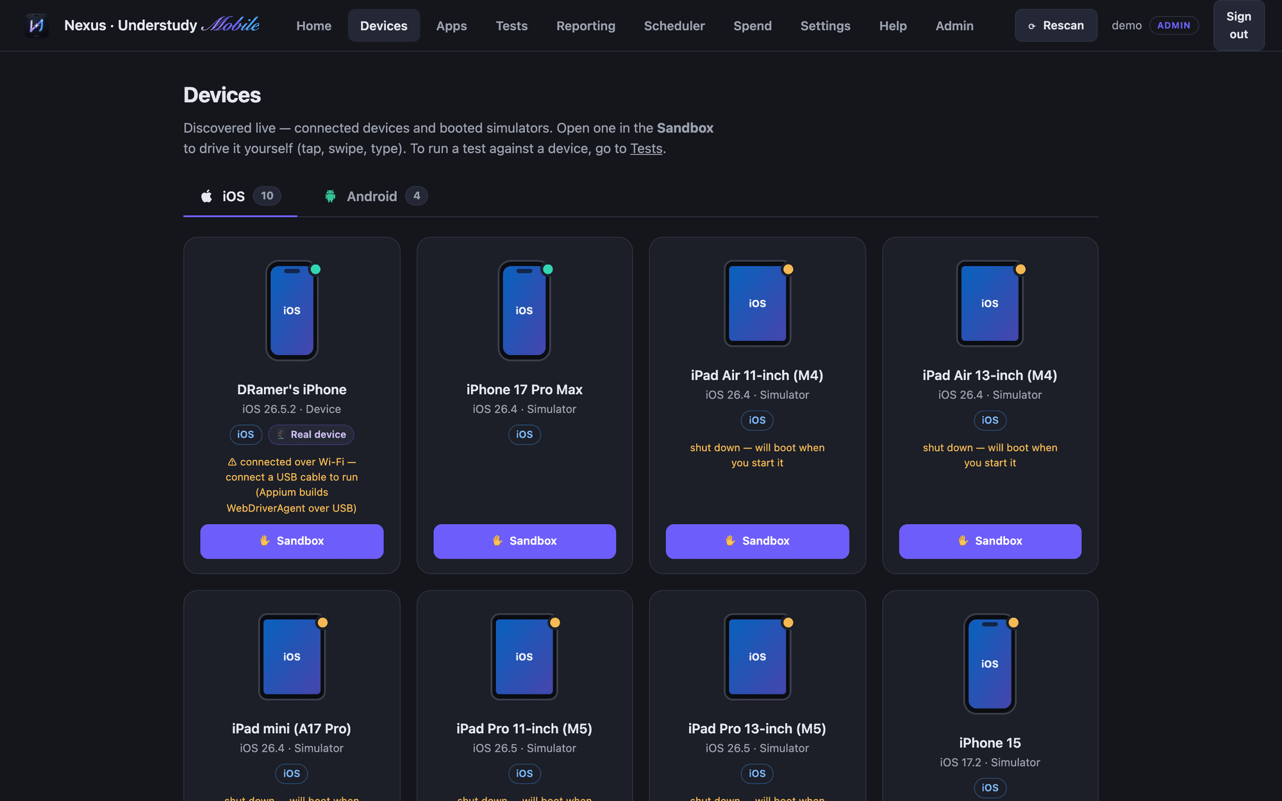Open DRamer's iPhone in the Sandbox
Screen dimensions: 1282x801
click(292, 541)
